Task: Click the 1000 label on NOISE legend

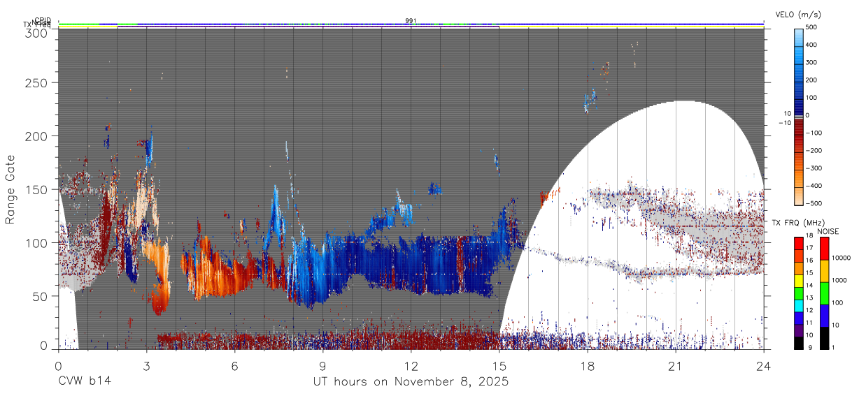Action: click(x=838, y=280)
